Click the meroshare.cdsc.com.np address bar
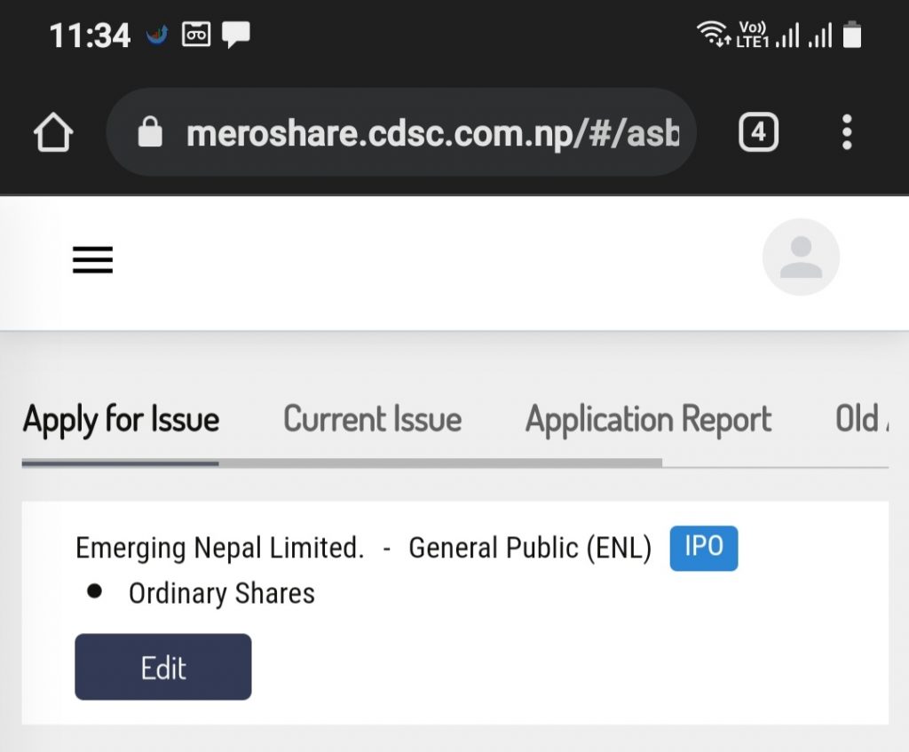 coord(401,132)
